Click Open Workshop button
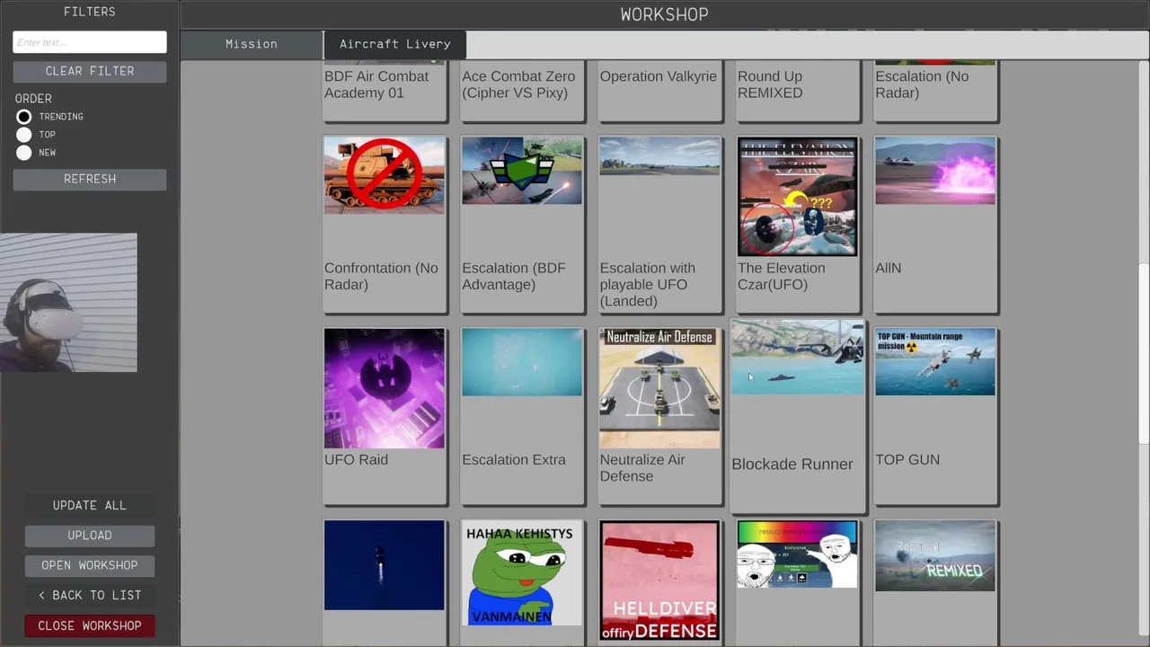This screenshot has width=1150, height=647. click(x=90, y=565)
